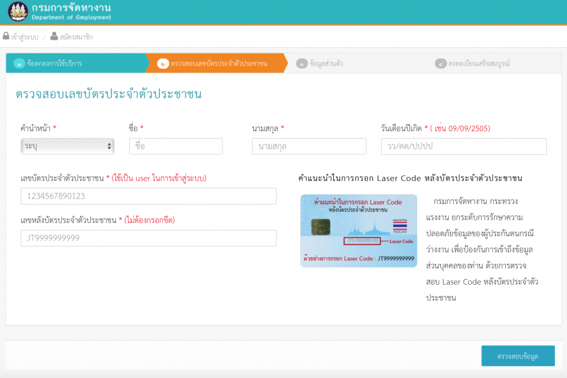Click the Department of Employment emblem logo

18,12
